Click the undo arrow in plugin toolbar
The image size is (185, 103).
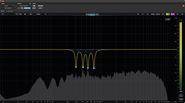click(7, 14)
